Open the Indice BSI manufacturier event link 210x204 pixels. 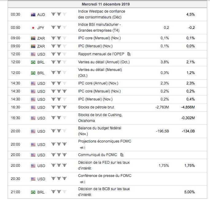pos(99,27)
